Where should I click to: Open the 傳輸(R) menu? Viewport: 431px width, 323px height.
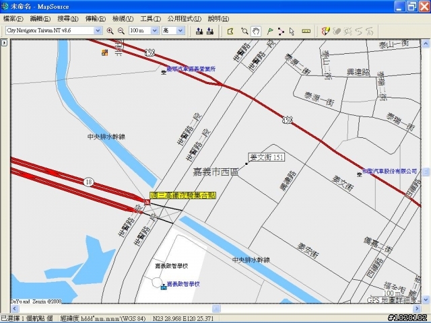(x=96, y=19)
